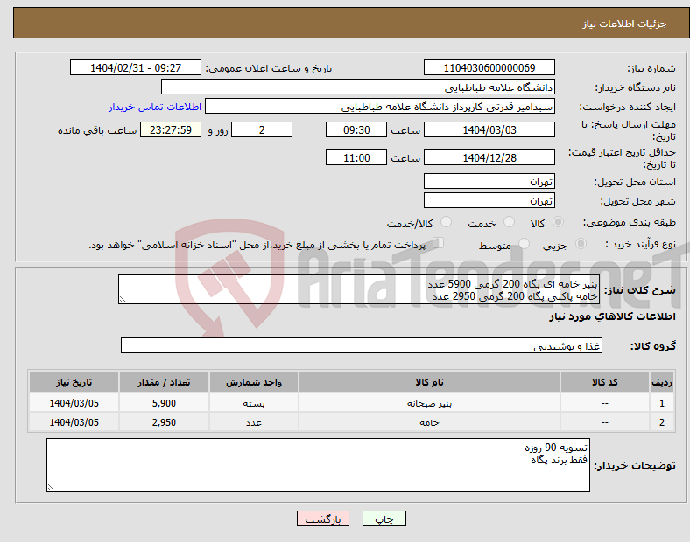Open اطلاعات تماس خریدار link
Image resolution: width=690 pixels, height=542 pixels.
click(x=155, y=107)
